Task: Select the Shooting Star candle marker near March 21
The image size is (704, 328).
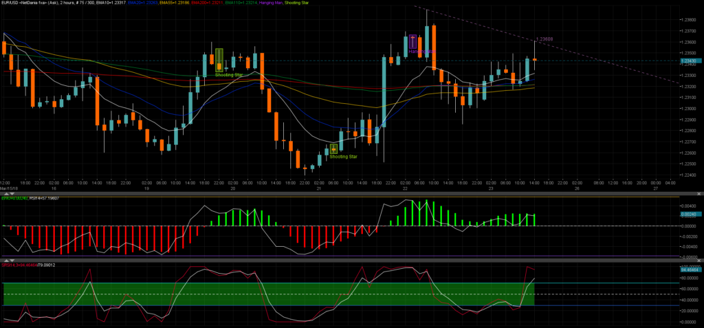Action: (x=333, y=148)
